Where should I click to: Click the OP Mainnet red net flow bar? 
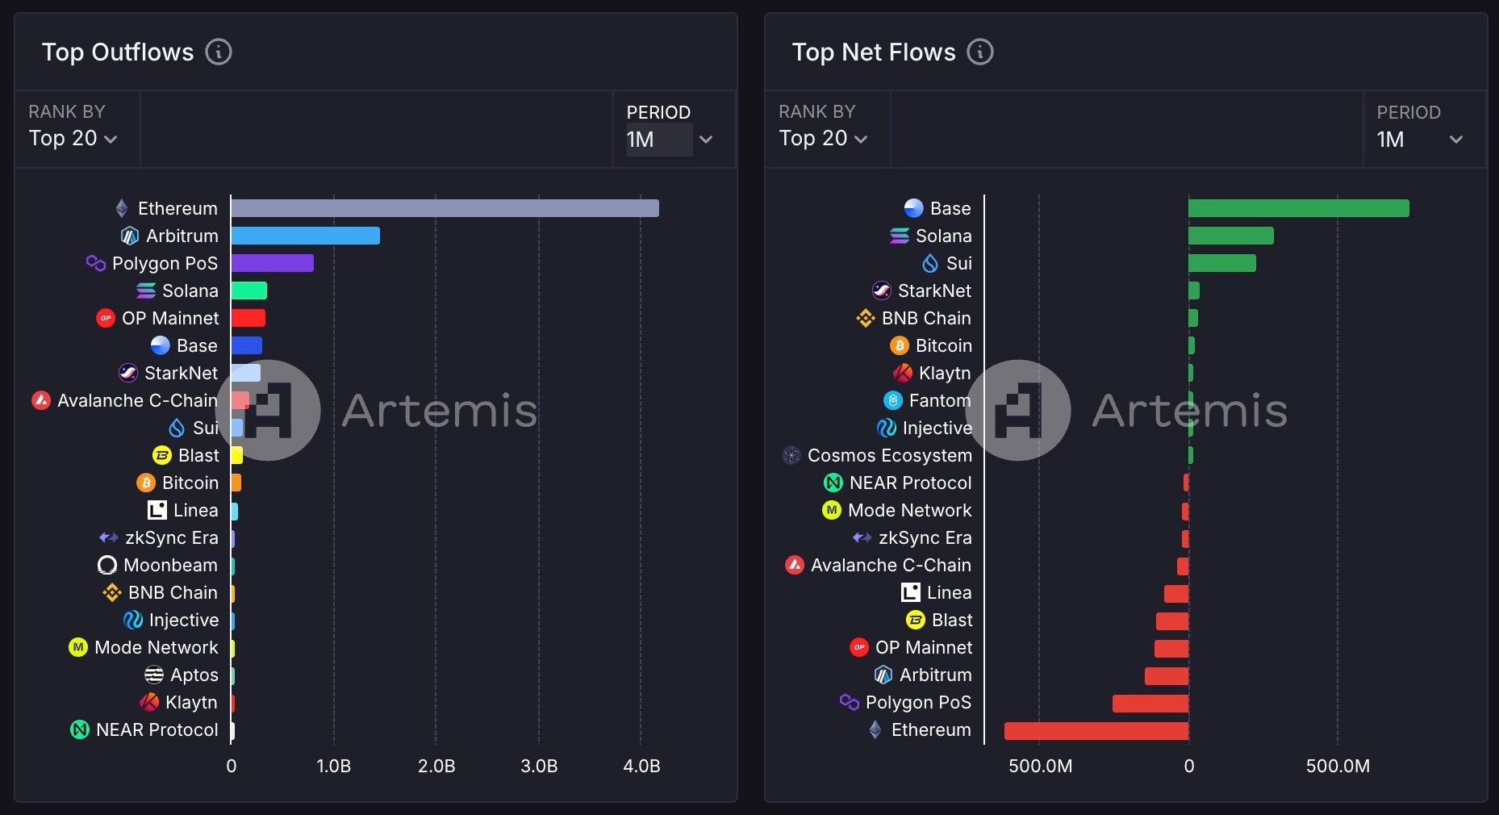1171,649
